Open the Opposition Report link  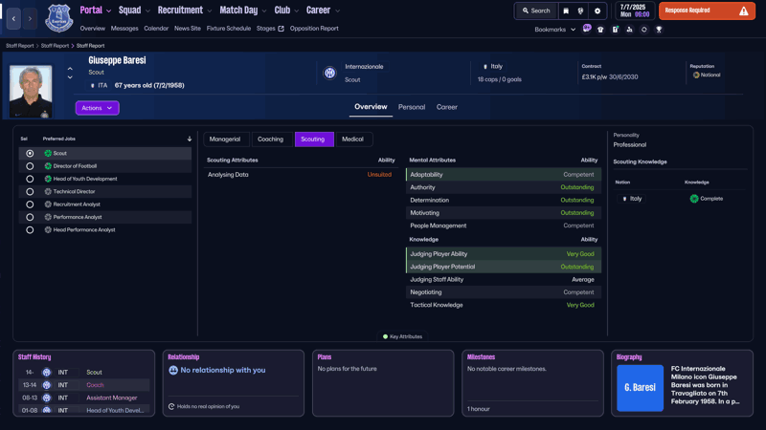pos(314,29)
